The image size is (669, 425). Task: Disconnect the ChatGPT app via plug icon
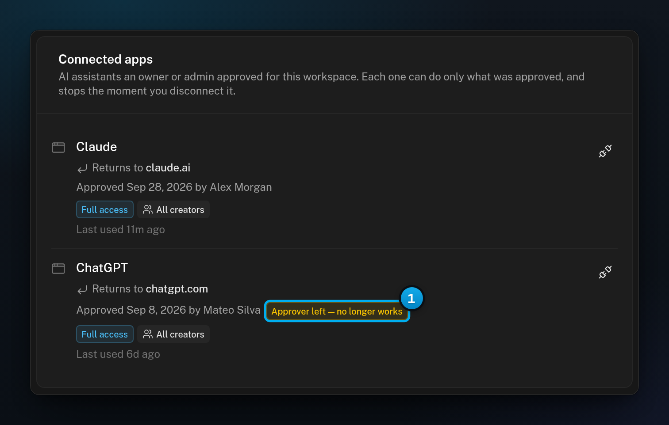pyautogui.click(x=605, y=272)
